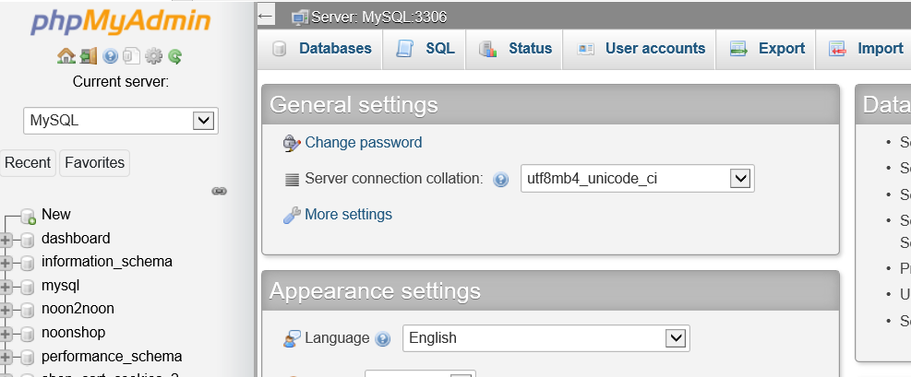Click the New database icon in tree
911x377 pixels.
pyautogui.click(x=28, y=217)
